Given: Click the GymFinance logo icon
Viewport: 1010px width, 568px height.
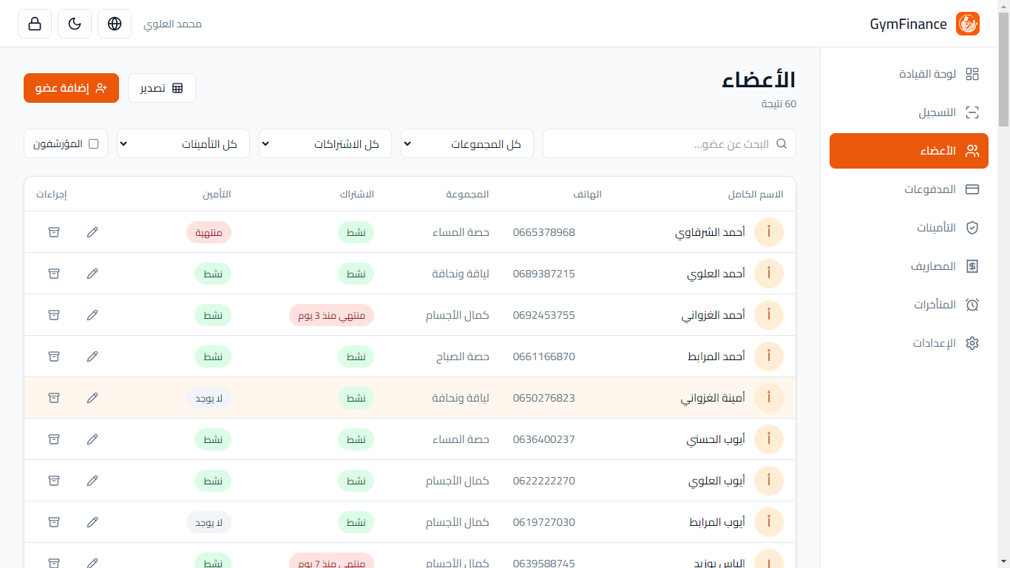Looking at the screenshot, I should 968,24.
